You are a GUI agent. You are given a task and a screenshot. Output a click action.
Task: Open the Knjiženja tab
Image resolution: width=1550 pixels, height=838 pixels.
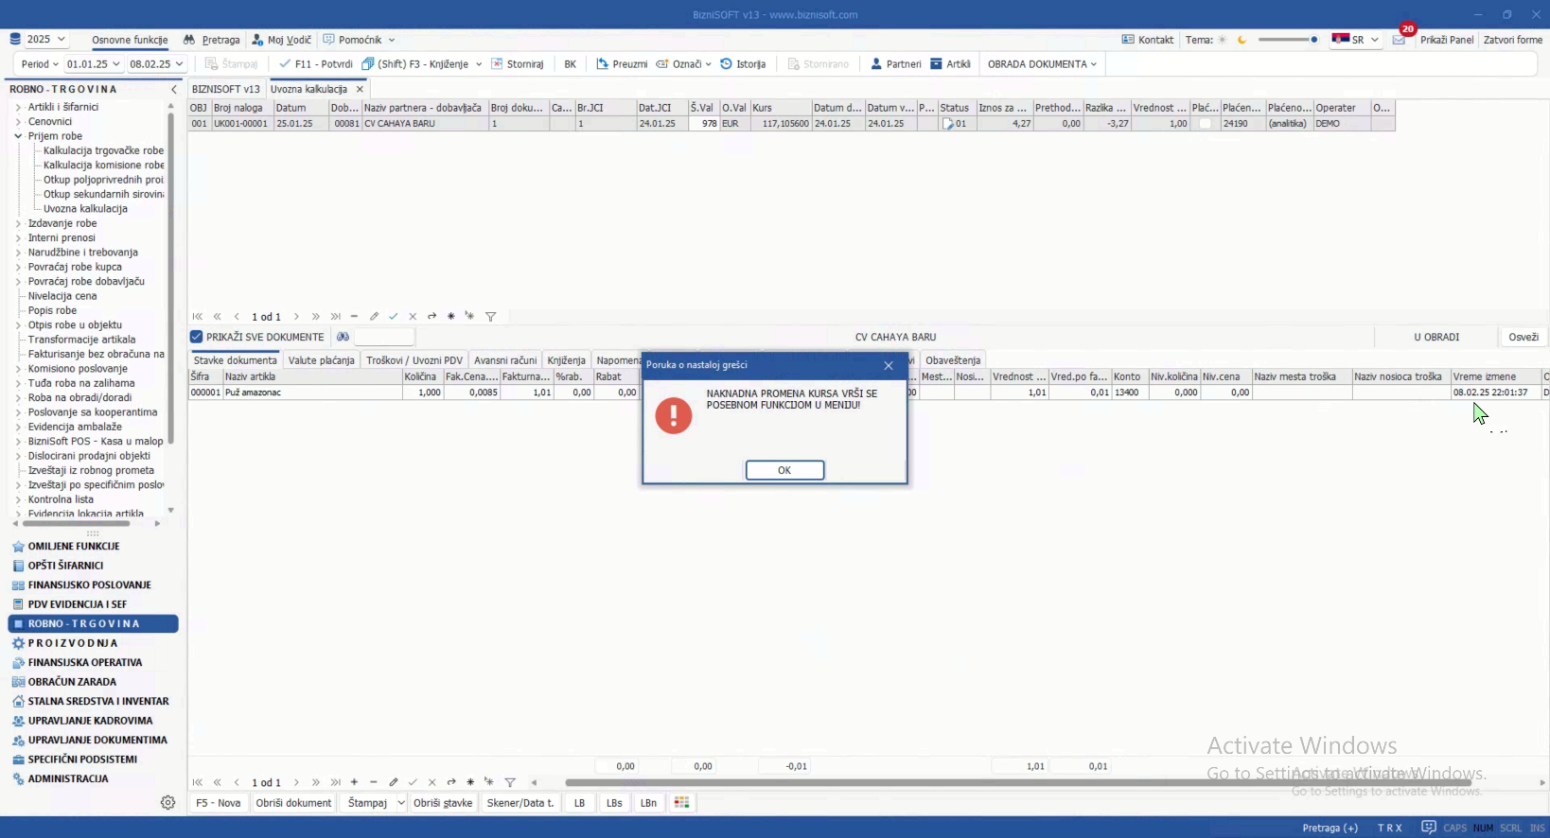coord(566,360)
